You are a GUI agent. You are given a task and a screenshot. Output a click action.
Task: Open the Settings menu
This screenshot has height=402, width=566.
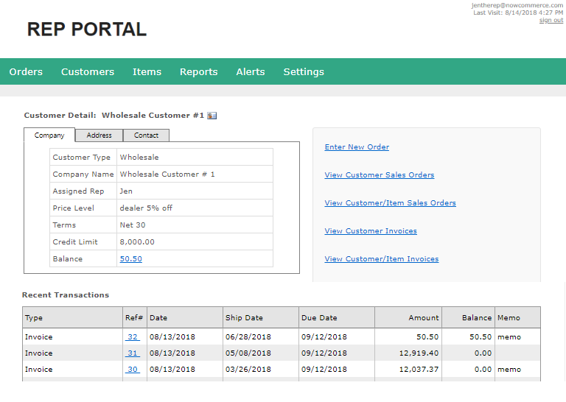(304, 72)
